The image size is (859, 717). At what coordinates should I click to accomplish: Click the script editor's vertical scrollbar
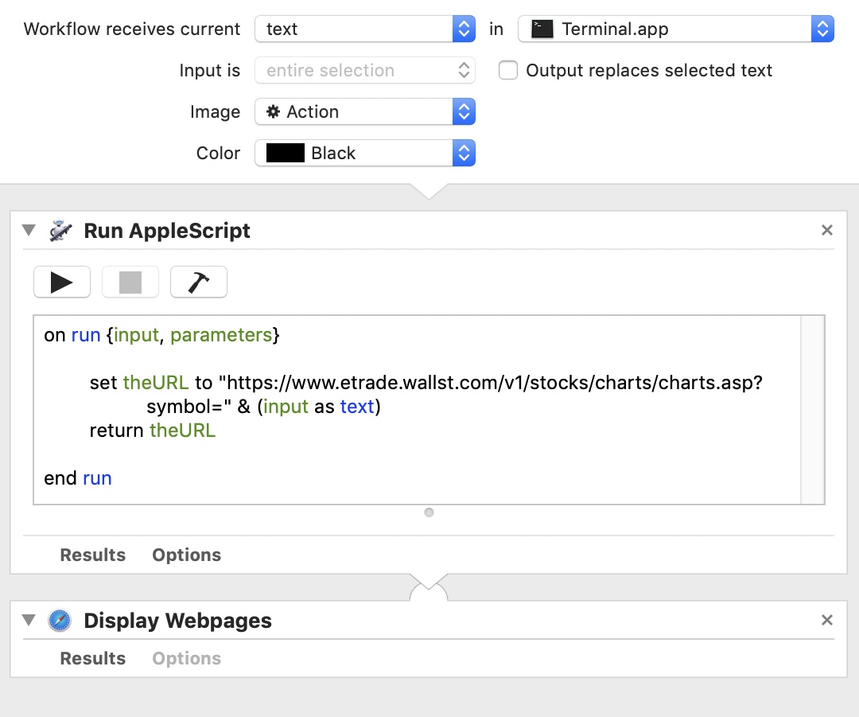click(x=812, y=410)
